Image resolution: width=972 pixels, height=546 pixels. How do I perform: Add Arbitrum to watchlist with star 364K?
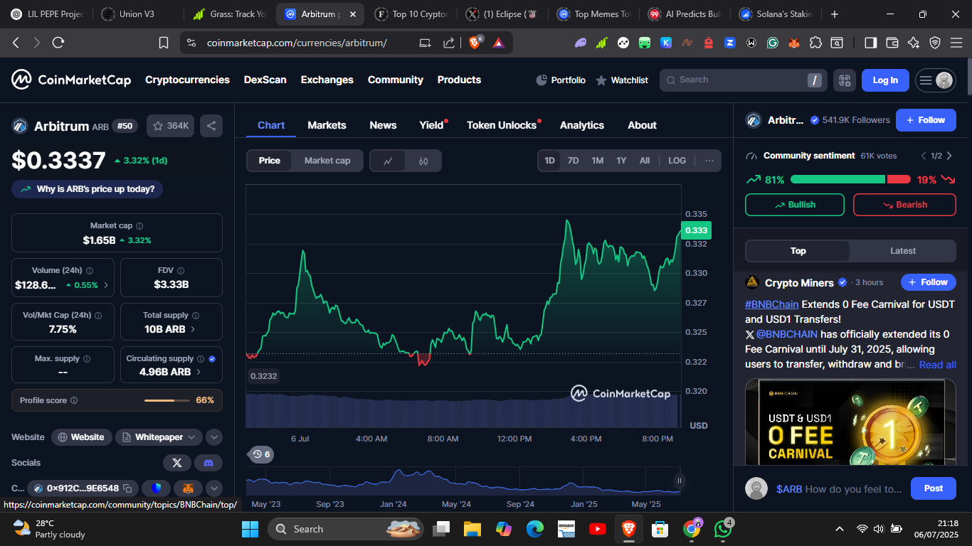[x=171, y=126]
